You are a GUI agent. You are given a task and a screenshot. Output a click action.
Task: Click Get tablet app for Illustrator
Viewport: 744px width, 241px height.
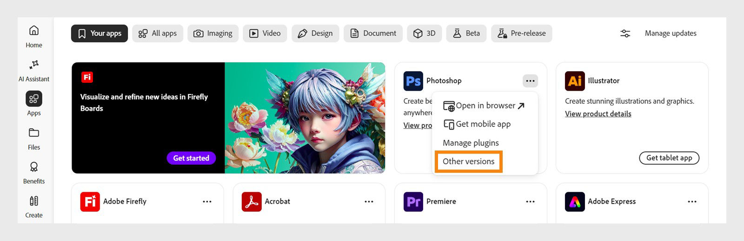point(669,158)
